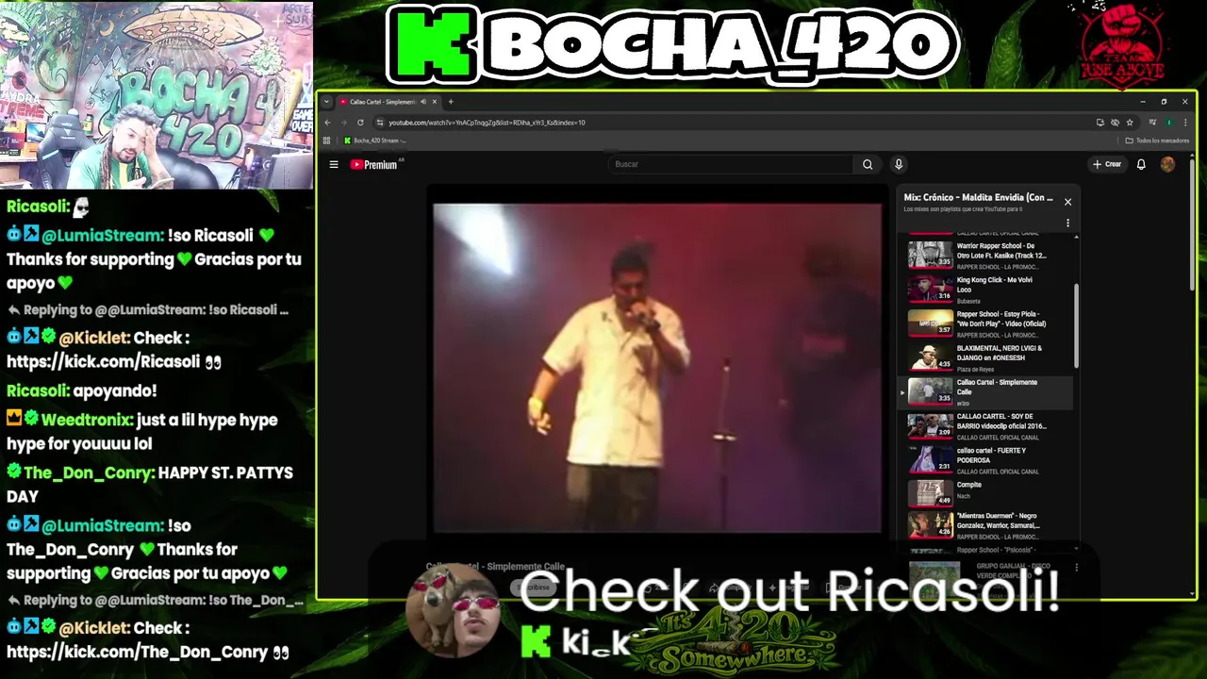Start a search with the magnifier button
1207x679 pixels.
point(868,164)
